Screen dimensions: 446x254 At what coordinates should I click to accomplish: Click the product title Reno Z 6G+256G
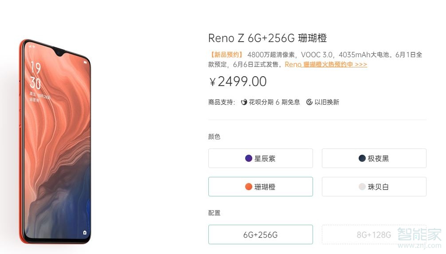(x=267, y=38)
